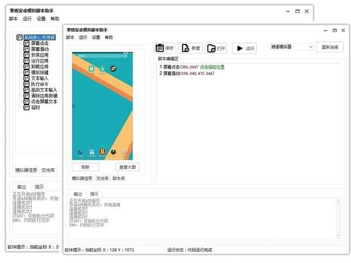Image resolution: width=351 pixels, height=263 pixels.
Task: Select the 屏幕点击 tree item
Action: [40, 43]
